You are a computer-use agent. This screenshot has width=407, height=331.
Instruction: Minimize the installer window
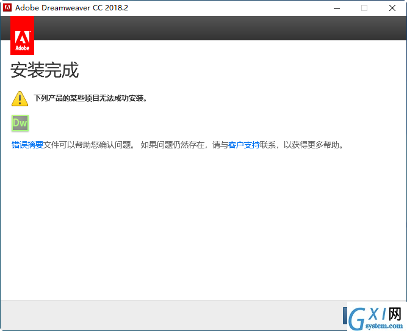coord(337,8)
